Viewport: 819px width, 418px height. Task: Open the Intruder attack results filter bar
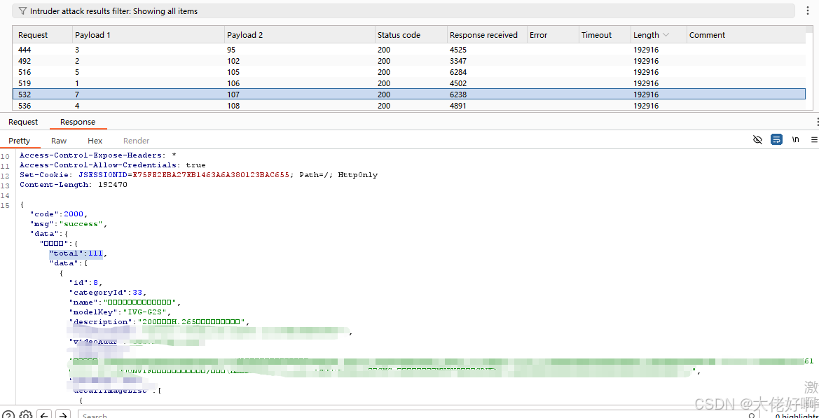(404, 11)
